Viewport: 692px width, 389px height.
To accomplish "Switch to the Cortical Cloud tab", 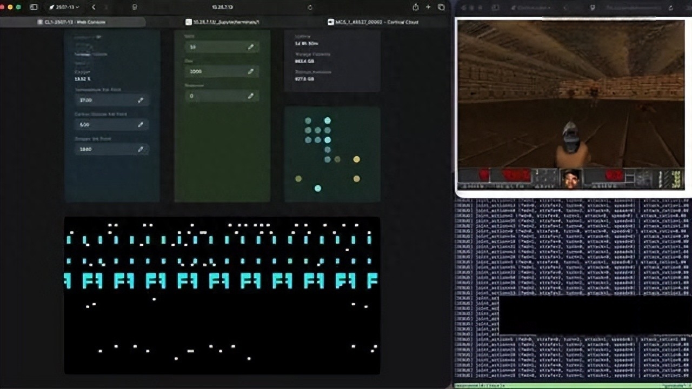I will [x=373, y=22].
